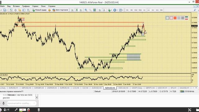Open the Файл menu
Screen dimensions: 199x112
2,6
